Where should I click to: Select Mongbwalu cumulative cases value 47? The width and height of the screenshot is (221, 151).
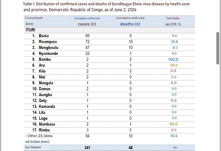(x=87, y=48)
